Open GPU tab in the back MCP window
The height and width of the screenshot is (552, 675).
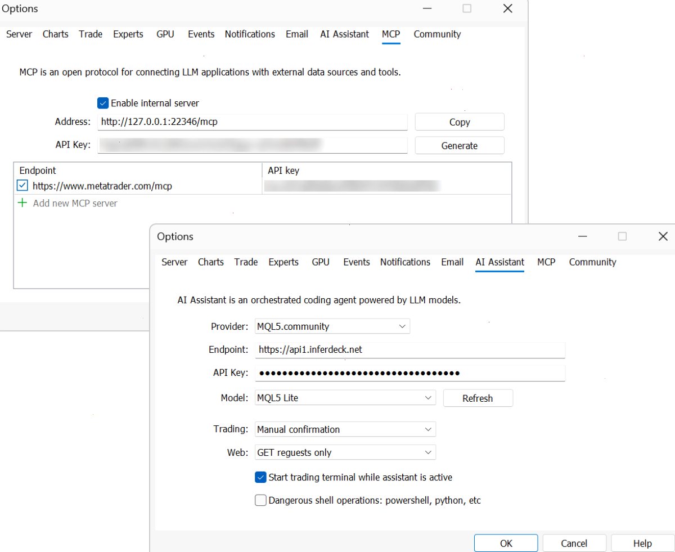[165, 34]
